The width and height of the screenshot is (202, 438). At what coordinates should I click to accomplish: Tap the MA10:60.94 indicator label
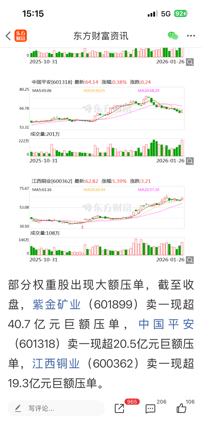coord(94,190)
